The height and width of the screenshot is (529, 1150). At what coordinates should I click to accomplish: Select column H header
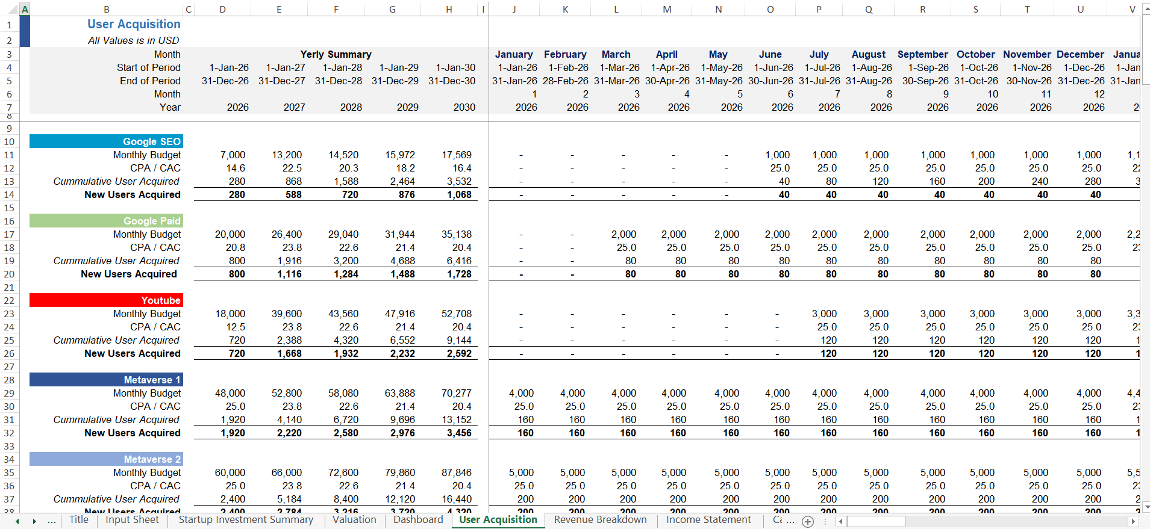449,9
